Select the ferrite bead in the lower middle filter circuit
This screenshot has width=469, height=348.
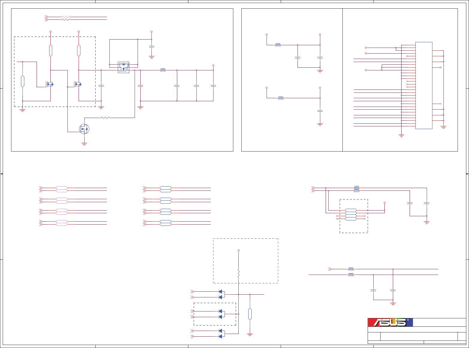tap(281, 98)
